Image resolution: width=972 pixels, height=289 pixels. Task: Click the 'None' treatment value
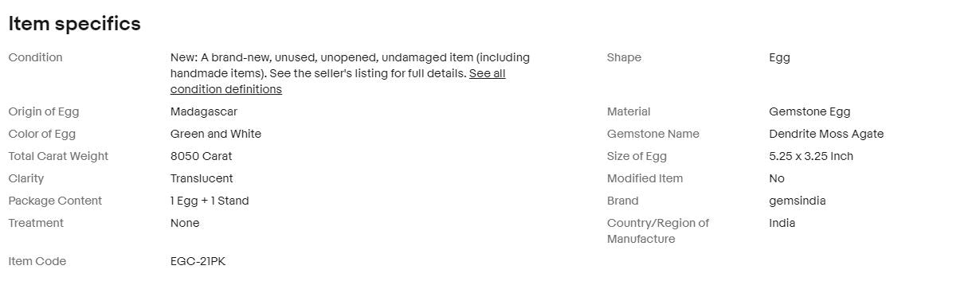click(185, 223)
